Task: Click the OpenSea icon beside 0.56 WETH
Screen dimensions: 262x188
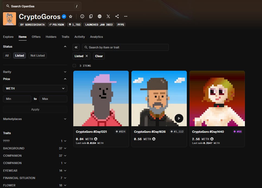Action: (154, 139)
